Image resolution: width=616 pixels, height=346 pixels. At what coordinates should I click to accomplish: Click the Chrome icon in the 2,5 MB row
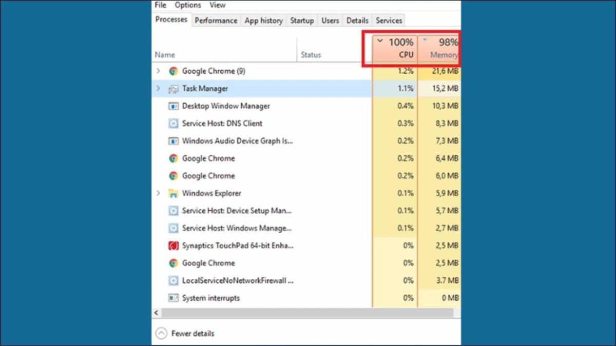[174, 263]
